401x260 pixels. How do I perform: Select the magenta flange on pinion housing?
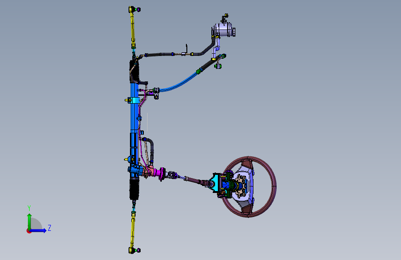click(x=161, y=174)
